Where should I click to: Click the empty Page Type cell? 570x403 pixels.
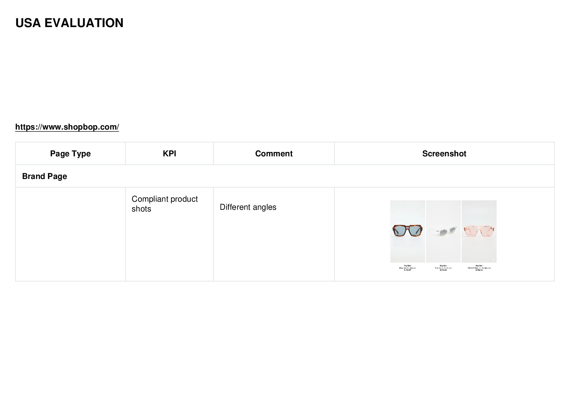tap(70, 234)
